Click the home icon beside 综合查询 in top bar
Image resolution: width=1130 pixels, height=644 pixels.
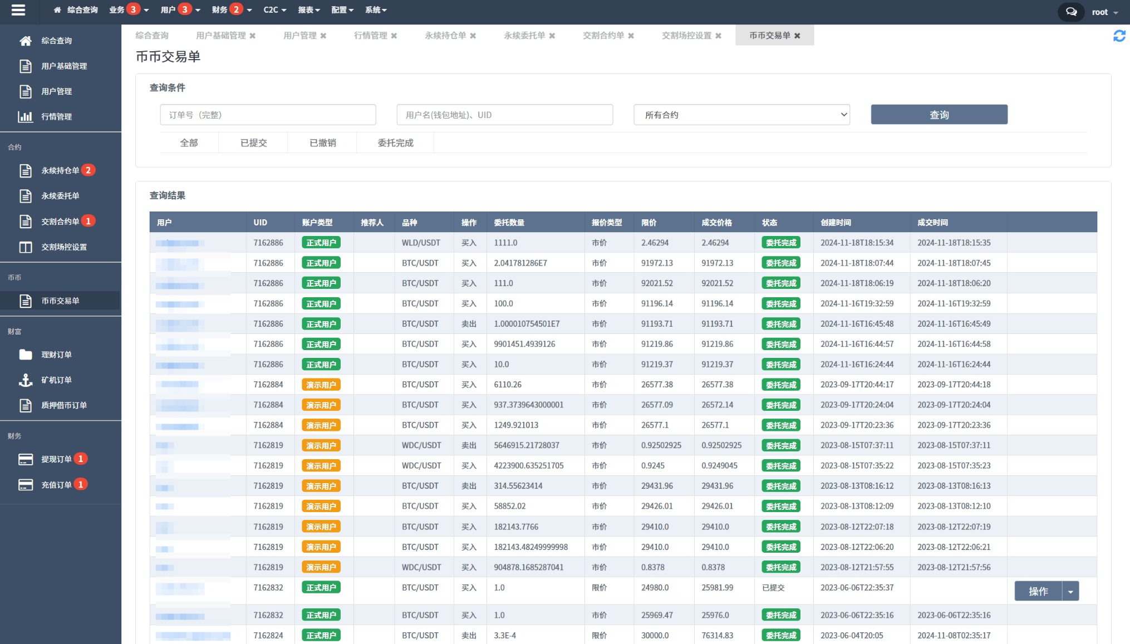[57, 10]
